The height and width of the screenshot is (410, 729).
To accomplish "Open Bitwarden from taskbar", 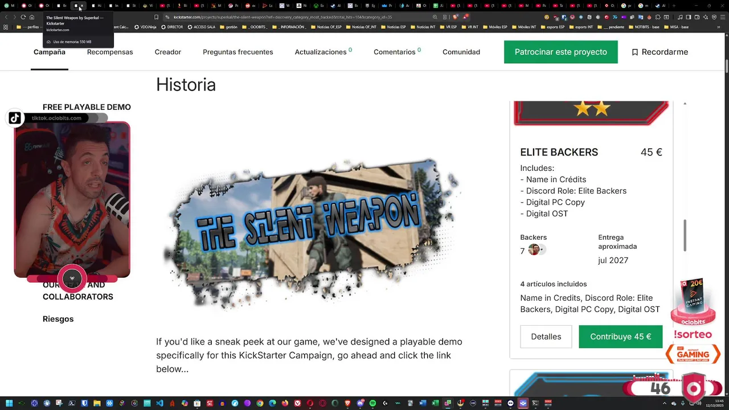I will click(84, 403).
